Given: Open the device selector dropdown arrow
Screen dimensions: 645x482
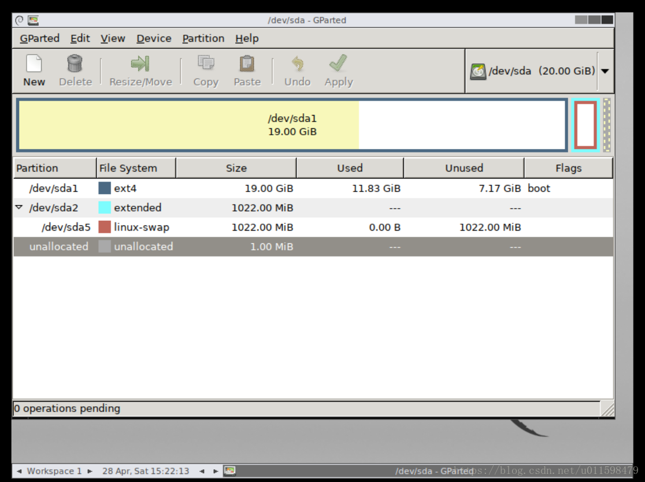Looking at the screenshot, I should pos(605,71).
